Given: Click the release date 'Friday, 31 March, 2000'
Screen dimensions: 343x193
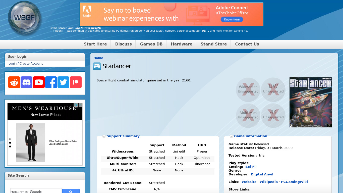Looking at the screenshot, I should pyautogui.click(x=274, y=148).
